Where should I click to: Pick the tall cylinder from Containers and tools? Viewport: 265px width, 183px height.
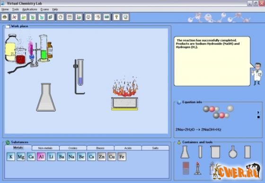[247, 152]
